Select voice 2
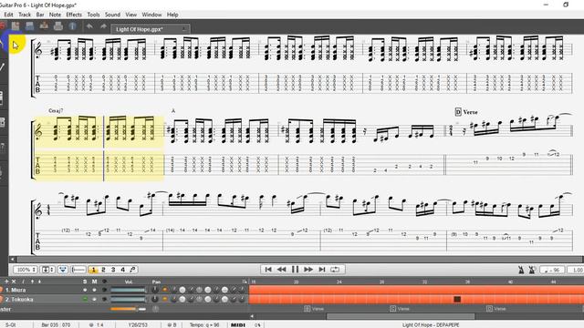Image resolution: width=584 pixels, height=328 pixels. 103,270
